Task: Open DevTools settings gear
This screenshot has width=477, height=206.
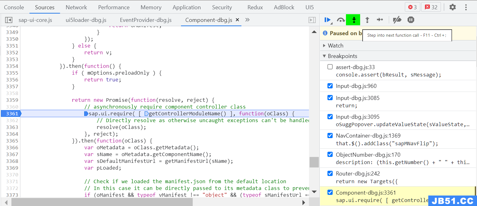Action: point(452,7)
